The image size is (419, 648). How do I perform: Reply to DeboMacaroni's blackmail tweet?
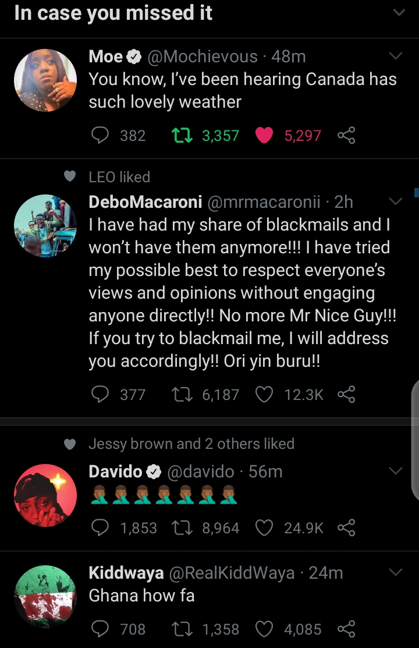101,395
